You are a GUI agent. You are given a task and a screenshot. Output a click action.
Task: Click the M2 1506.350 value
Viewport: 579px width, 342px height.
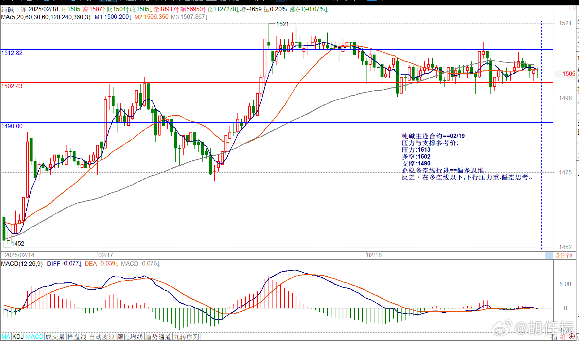click(151, 17)
